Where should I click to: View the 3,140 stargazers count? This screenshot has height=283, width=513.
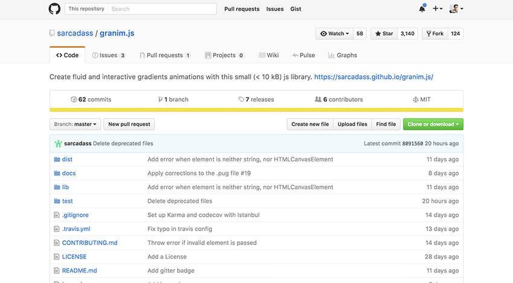click(x=407, y=34)
